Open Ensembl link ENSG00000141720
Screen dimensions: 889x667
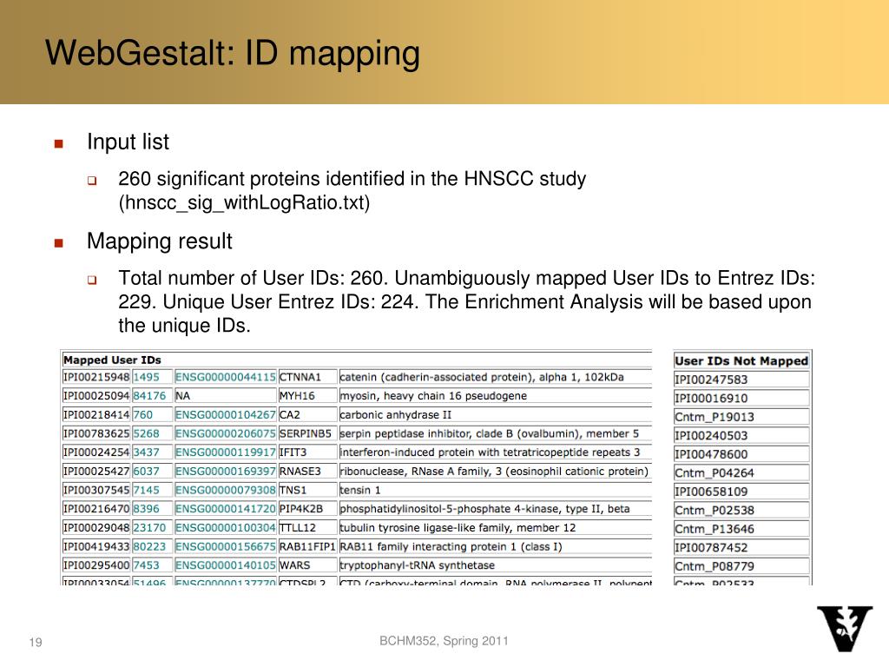coord(226,509)
